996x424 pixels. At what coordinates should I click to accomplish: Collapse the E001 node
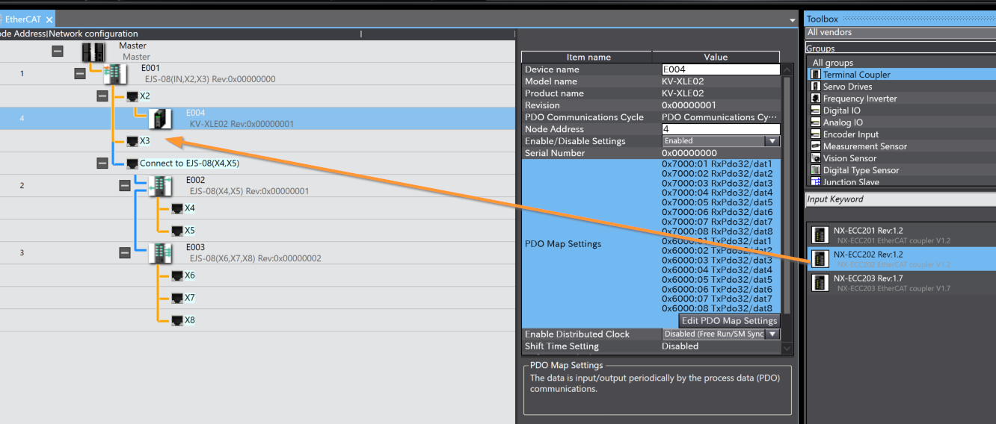pos(80,74)
